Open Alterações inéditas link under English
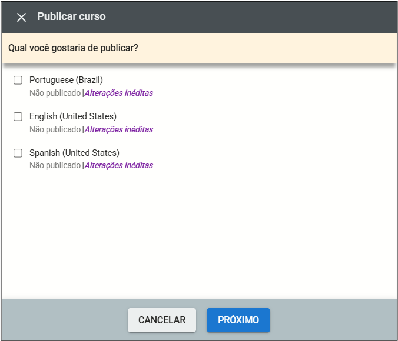Image resolution: width=398 pixels, height=341 pixels. [118, 129]
